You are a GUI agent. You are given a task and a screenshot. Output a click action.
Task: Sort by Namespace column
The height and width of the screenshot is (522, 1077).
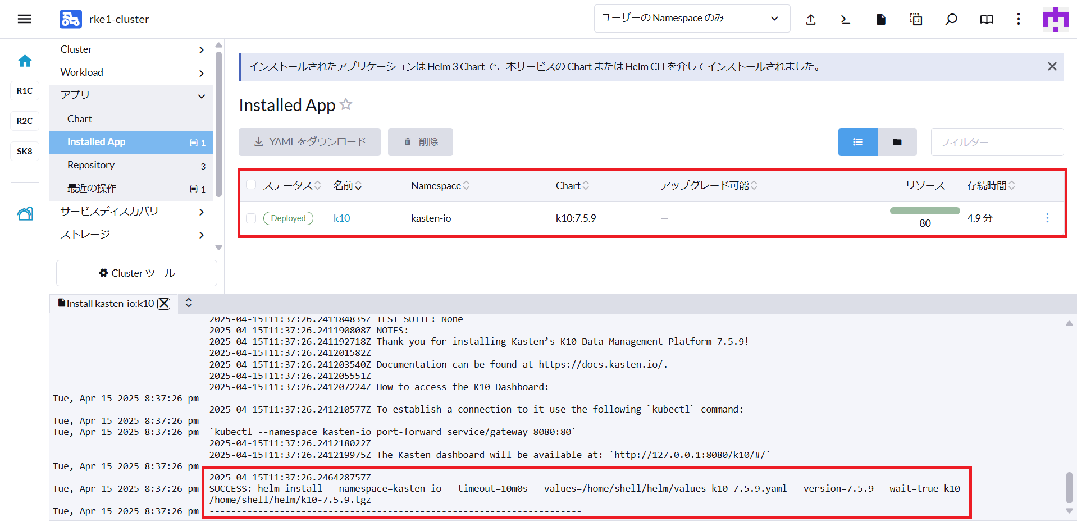coord(440,185)
